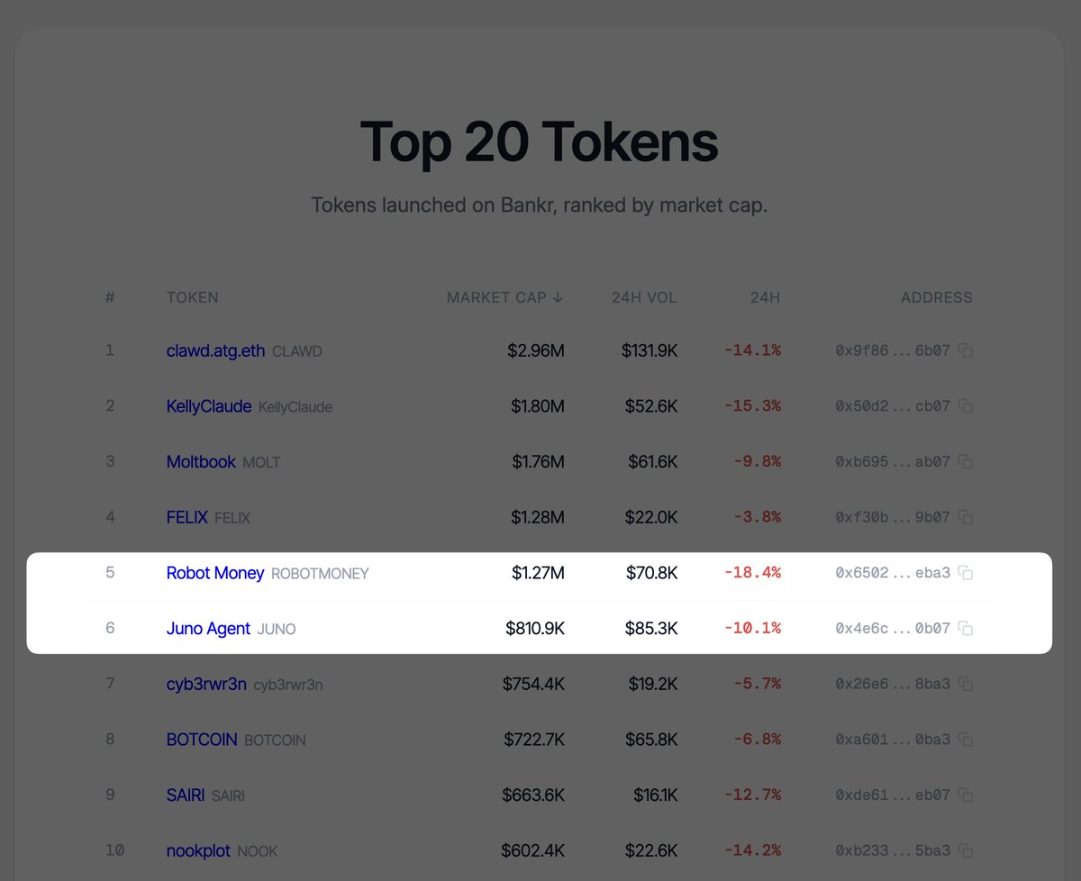Click the ROBOTMONEY ticker label

[x=320, y=574]
